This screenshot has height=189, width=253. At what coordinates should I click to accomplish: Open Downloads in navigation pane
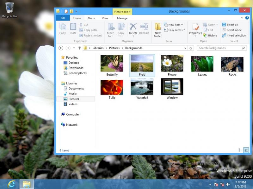(x=74, y=68)
